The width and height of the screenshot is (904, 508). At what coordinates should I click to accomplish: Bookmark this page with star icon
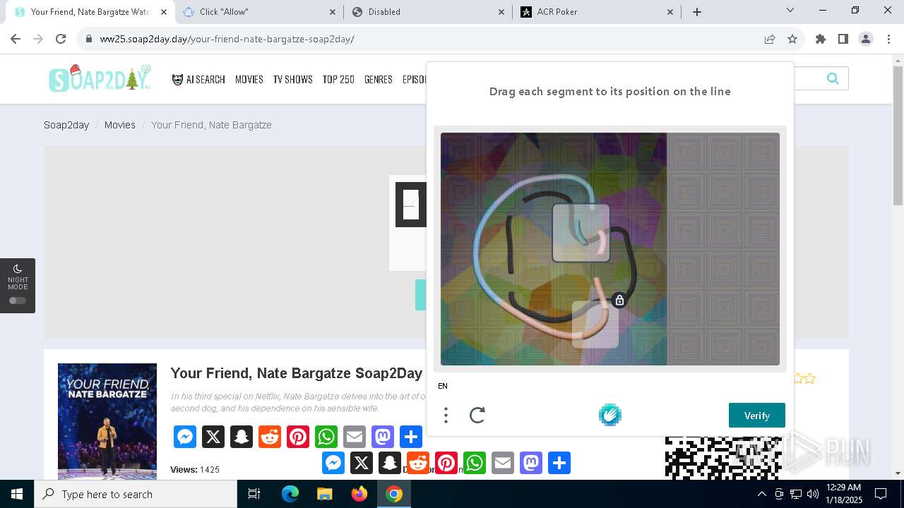[x=792, y=39]
